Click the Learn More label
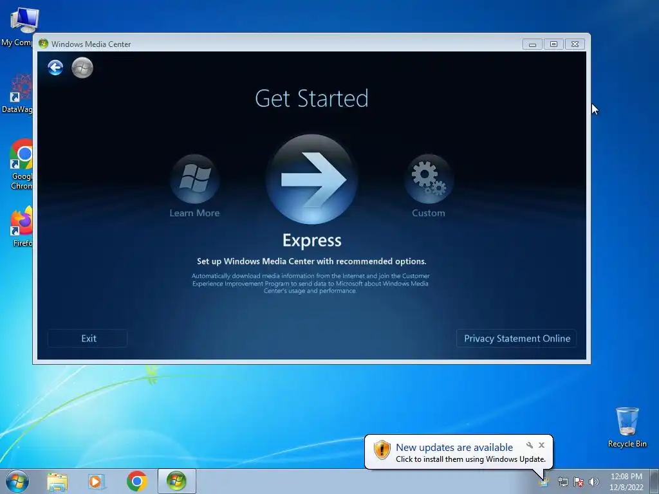Screen dimensions: 659x494 194,213
